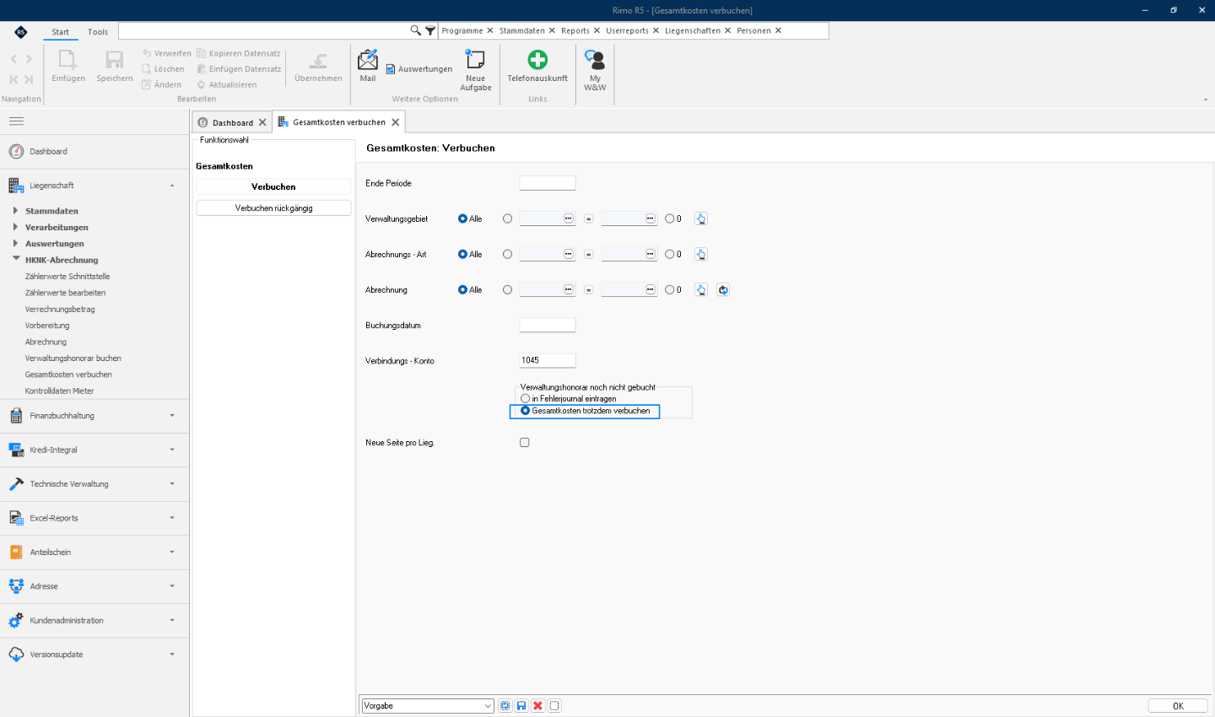Expand the Finanzbuchhaltung sidebar section
1215x717 pixels.
point(94,416)
